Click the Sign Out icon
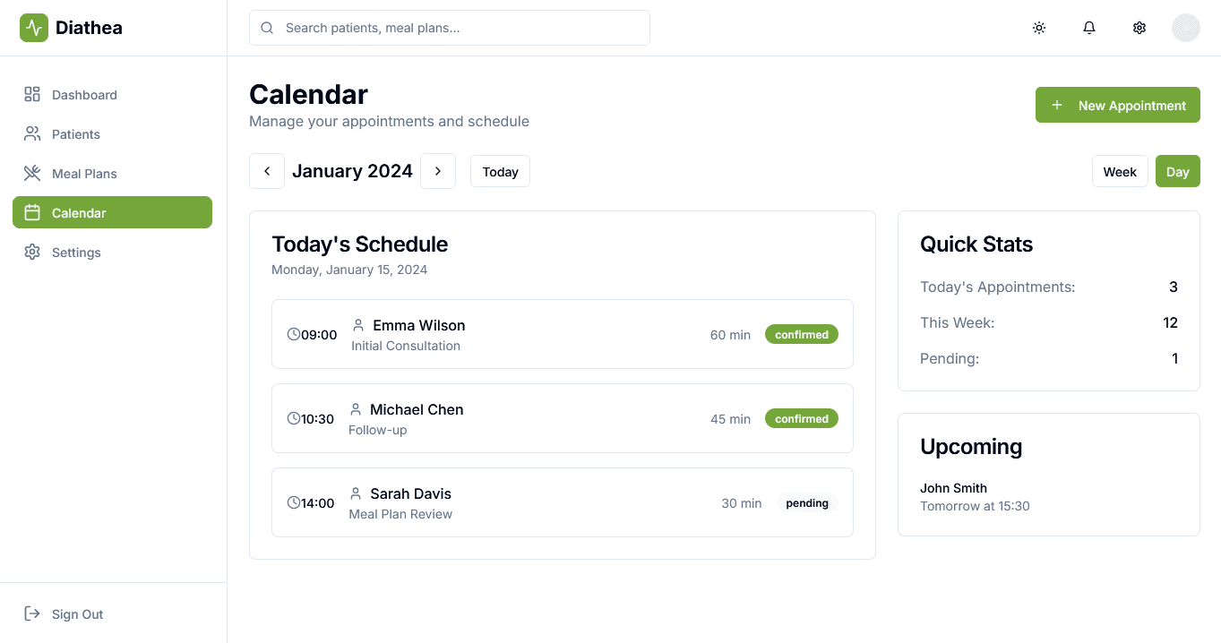This screenshot has height=643, width=1221. pos(32,613)
